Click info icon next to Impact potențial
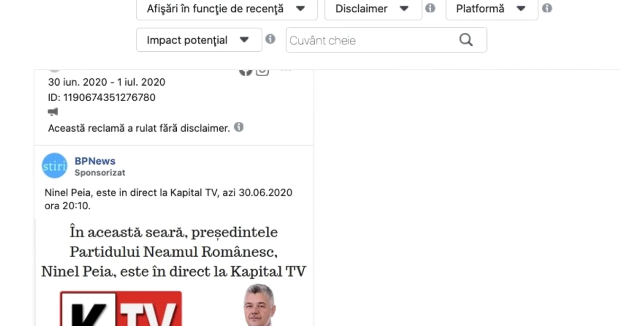Screen dimensions: 620x326 [x=270, y=39]
